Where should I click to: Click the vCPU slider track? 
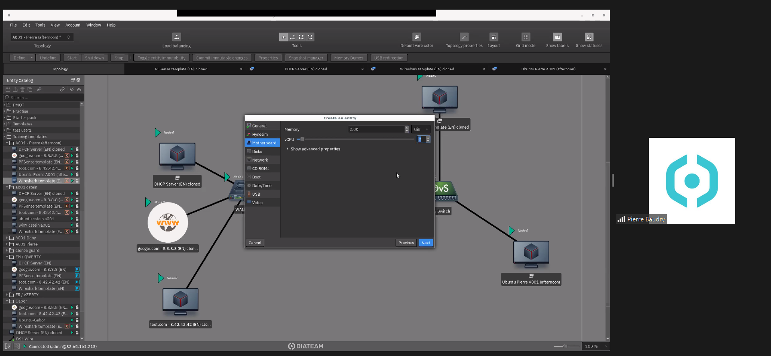pos(357,139)
